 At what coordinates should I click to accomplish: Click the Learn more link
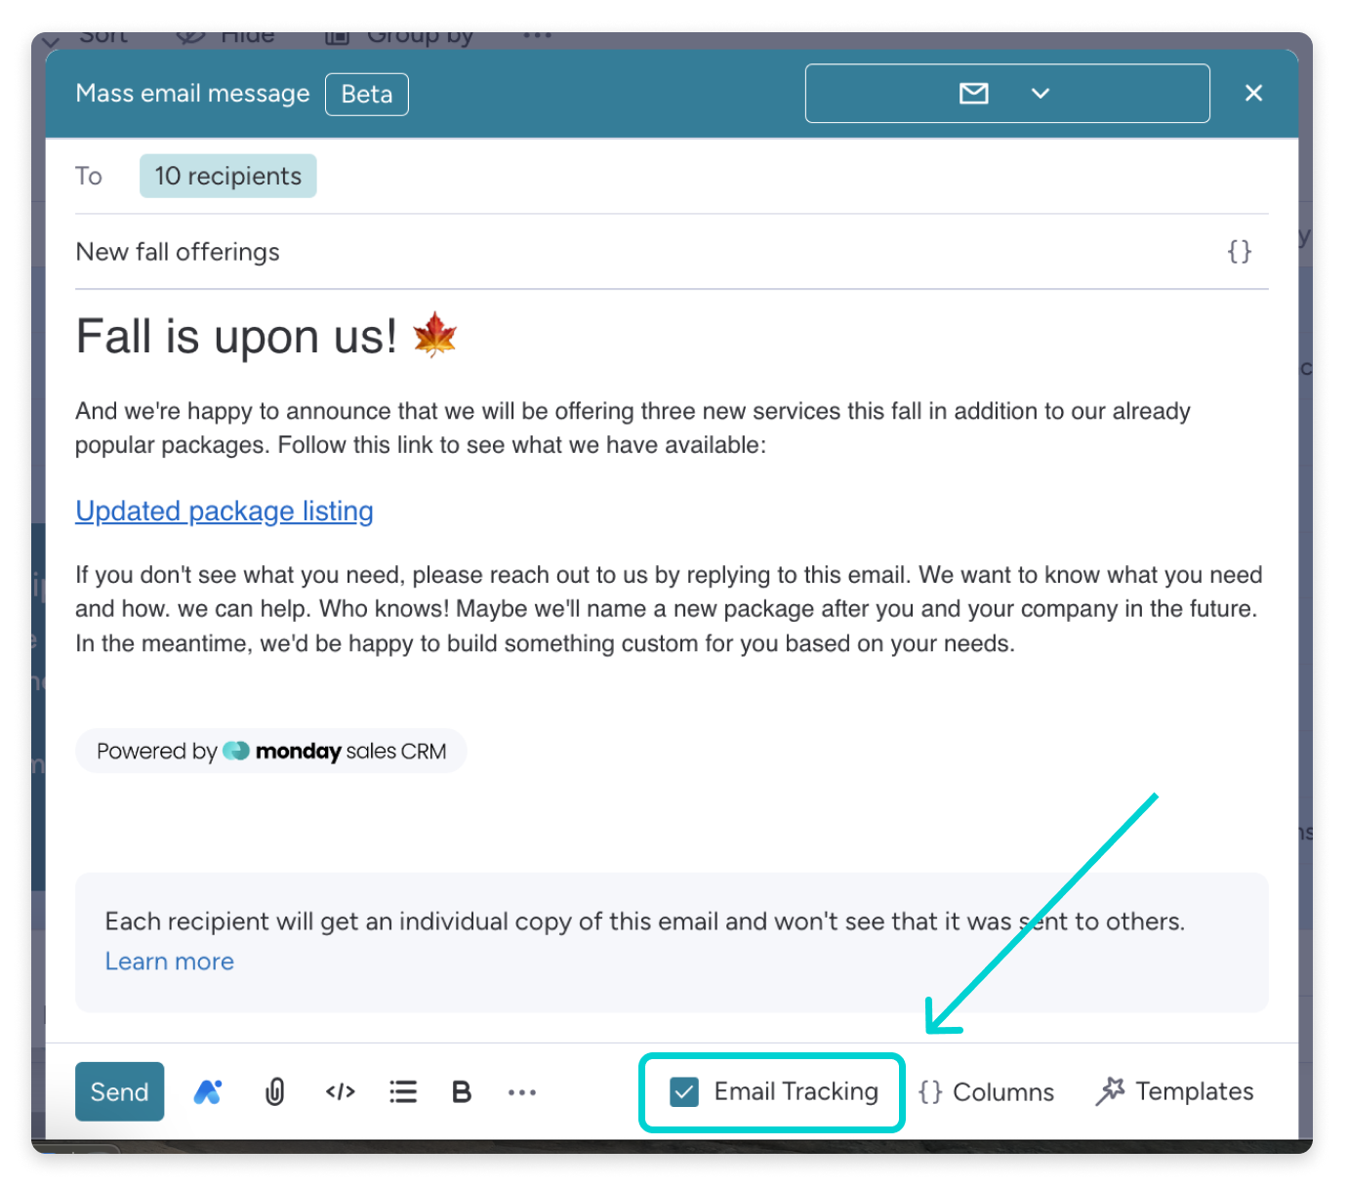point(170,962)
